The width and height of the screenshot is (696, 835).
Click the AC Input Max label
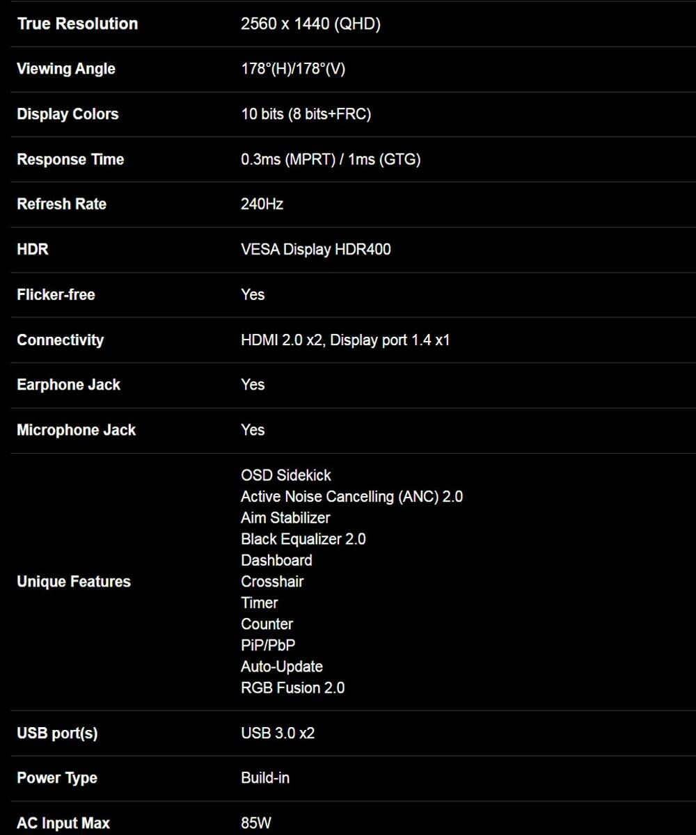point(63,823)
